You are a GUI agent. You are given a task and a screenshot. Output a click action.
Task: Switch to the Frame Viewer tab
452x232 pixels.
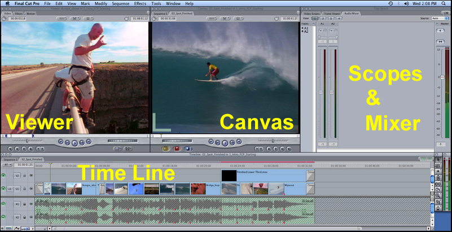331,14
